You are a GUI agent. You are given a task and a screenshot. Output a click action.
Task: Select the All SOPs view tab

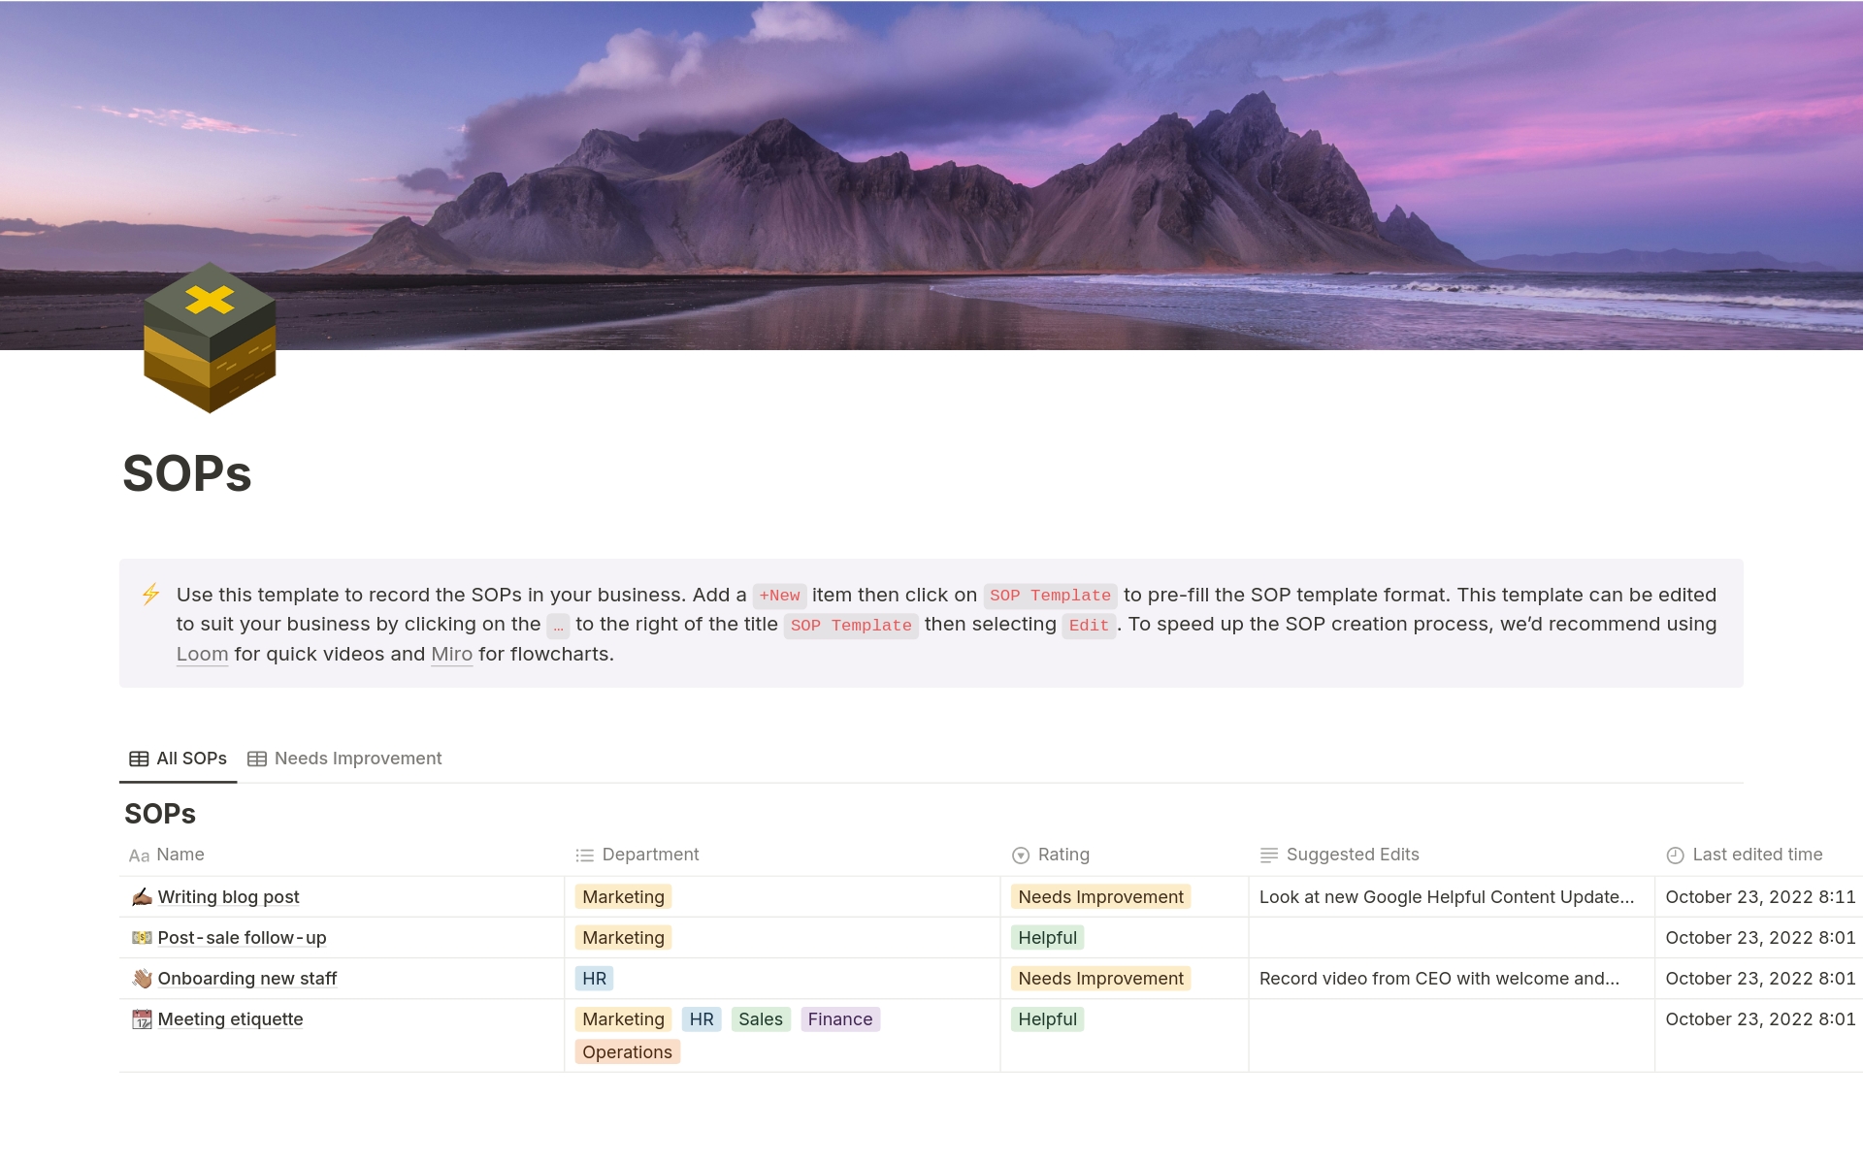tap(190, 759)
